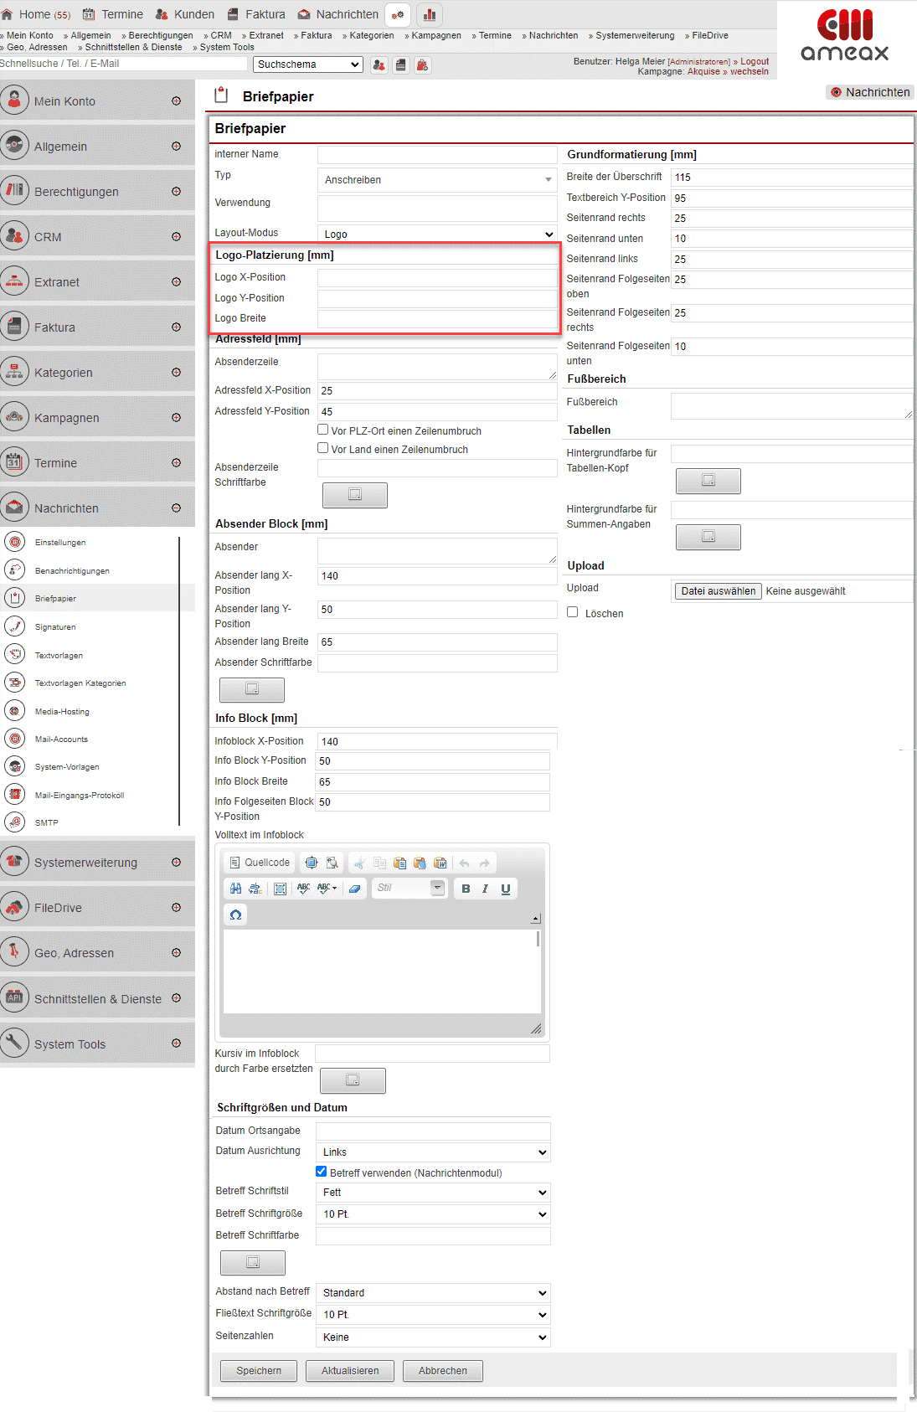Click the Logo X-Position input field
917x1412 pixels.
(436, 278)
